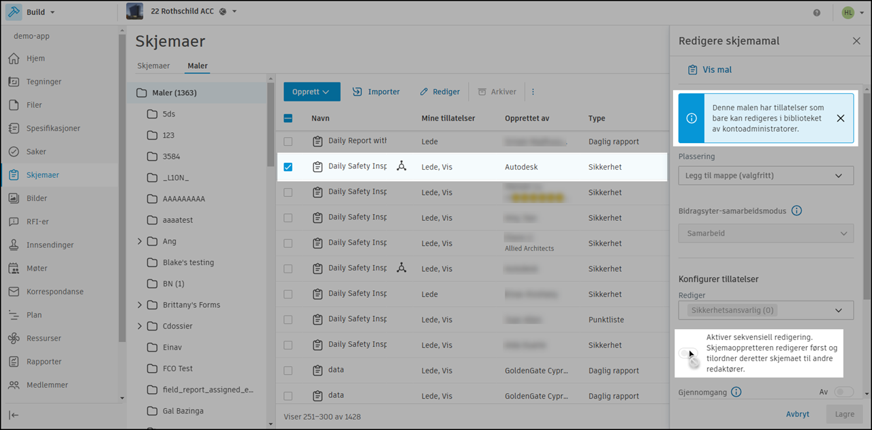Click Avbryt in the edit panel

click(x=798, y=414)
